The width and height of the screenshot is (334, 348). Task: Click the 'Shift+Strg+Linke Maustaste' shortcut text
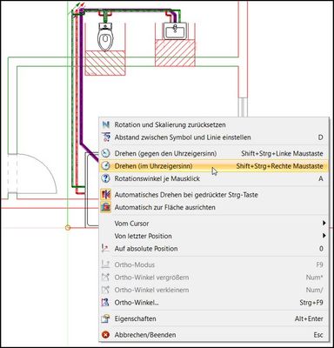point(282,153)
